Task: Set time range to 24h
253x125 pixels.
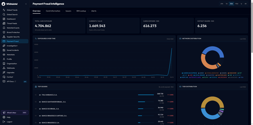Action: click(222, 4)
